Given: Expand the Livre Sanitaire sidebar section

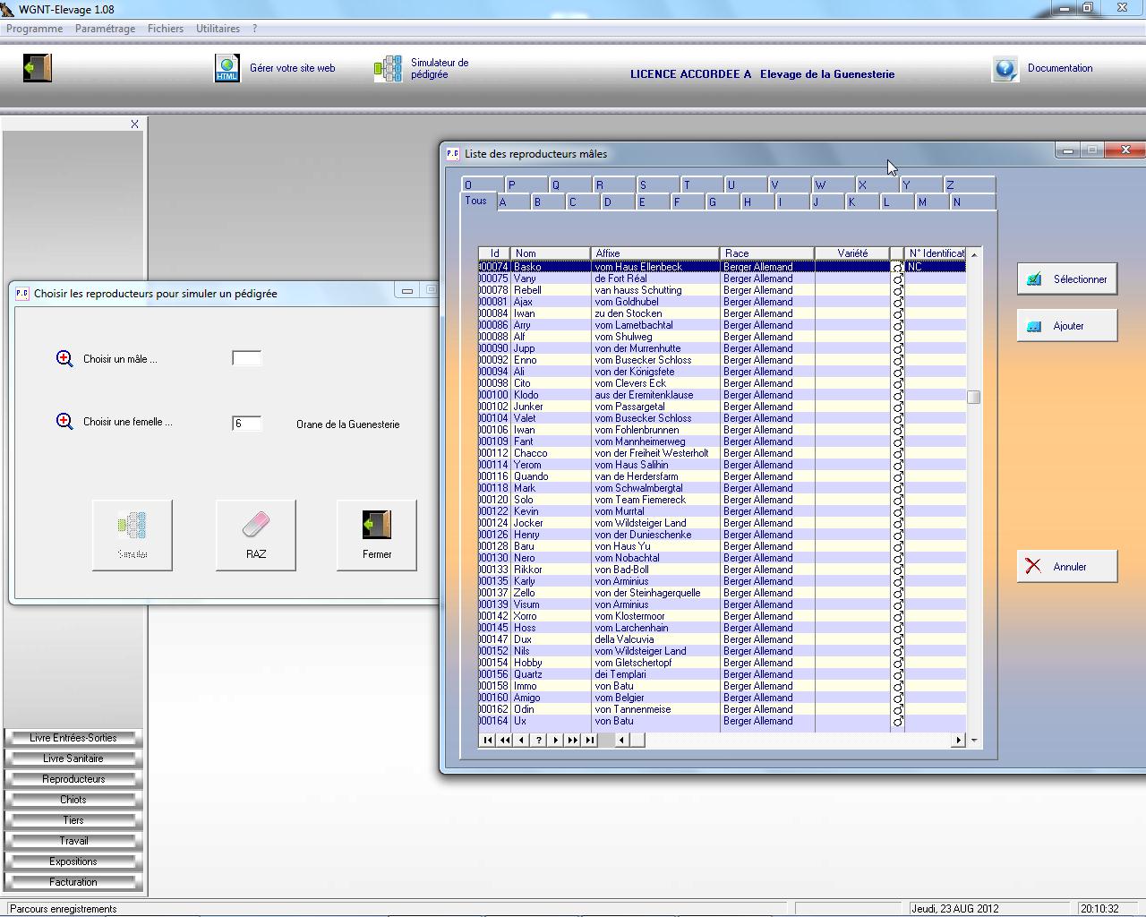Looking at the screenshot, I should [x=73, y=758].
